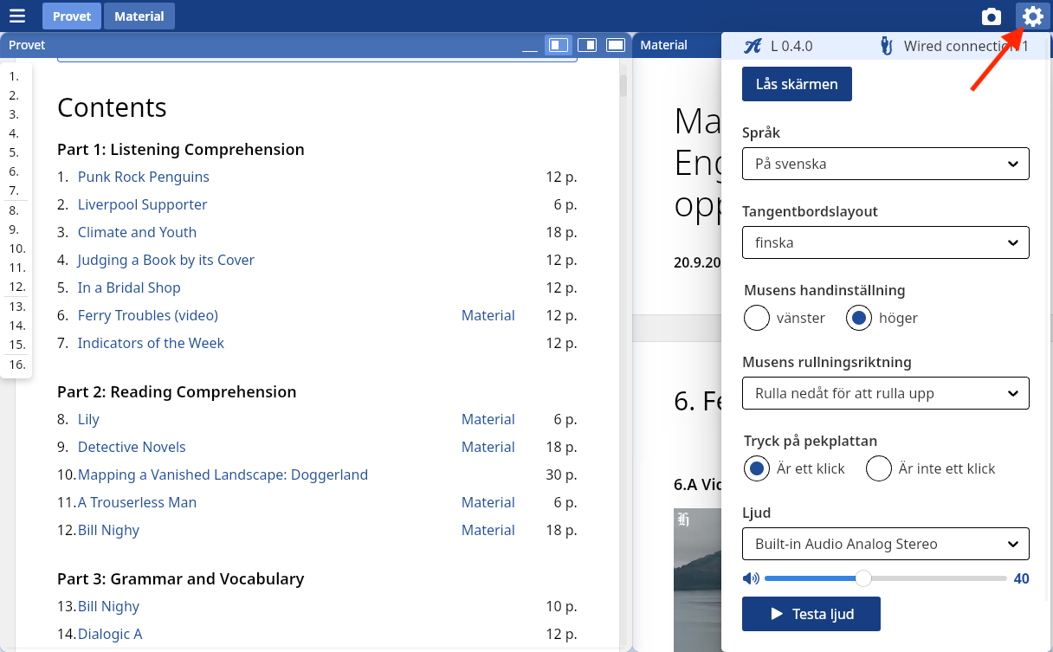Select vänster mouse hand setting

(x=757, y=318)
